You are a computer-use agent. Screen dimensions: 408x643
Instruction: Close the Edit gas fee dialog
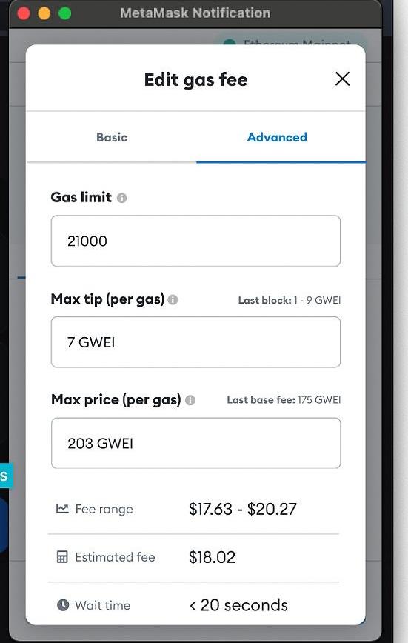click(342, 79)
